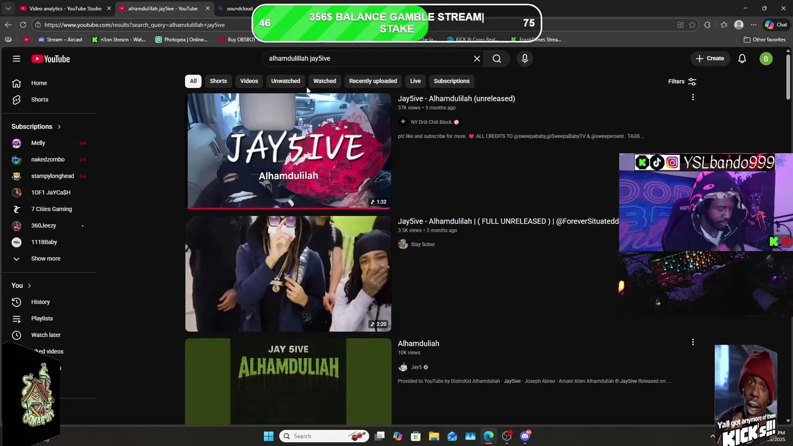793x446 pixels.
Task: Select the Shorts filter chip
Action: (x=218, y=81)
